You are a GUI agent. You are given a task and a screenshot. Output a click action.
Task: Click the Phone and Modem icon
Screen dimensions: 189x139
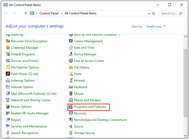click(x=71, y=100)
